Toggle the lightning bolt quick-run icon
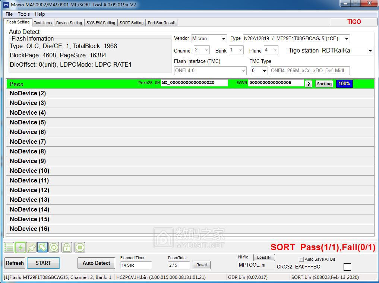Viewport: 379px width, 283px height. [x=20, y=247]
